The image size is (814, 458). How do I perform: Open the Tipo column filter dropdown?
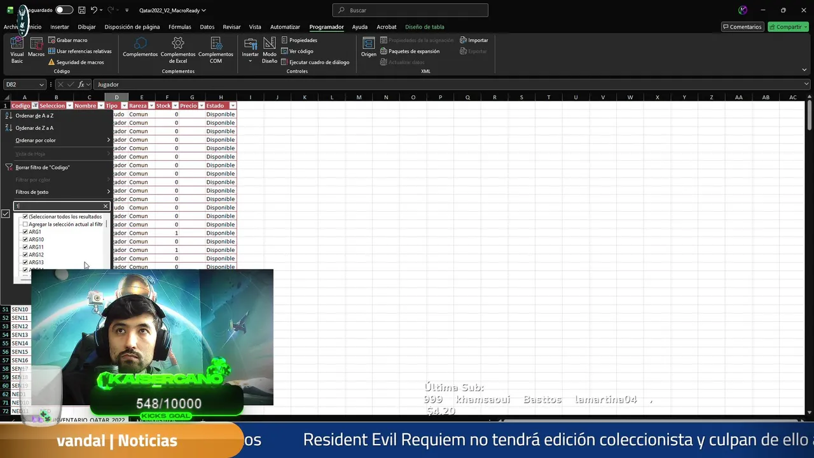(124, 106)
